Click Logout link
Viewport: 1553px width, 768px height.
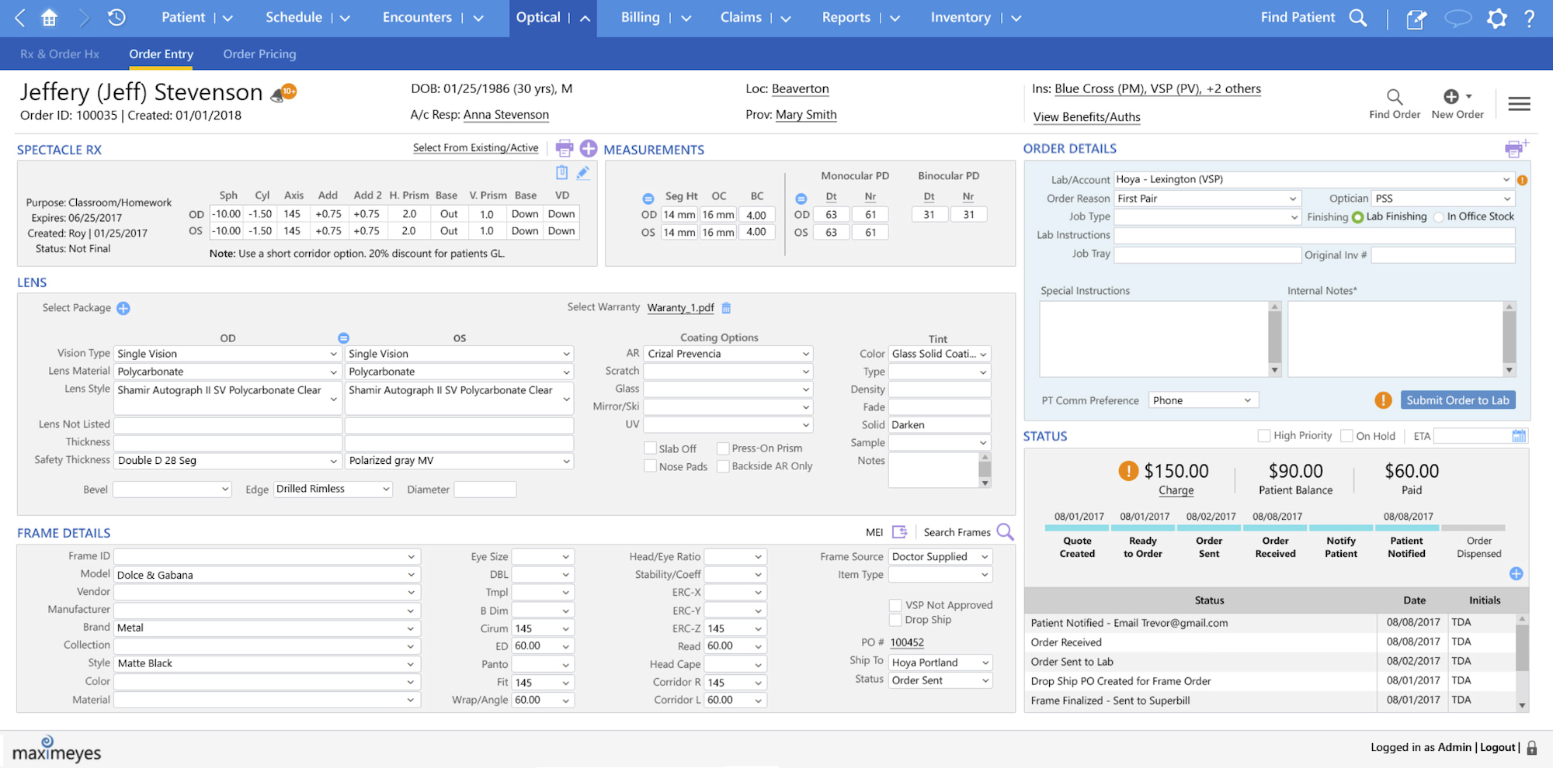coord(1498,747)
